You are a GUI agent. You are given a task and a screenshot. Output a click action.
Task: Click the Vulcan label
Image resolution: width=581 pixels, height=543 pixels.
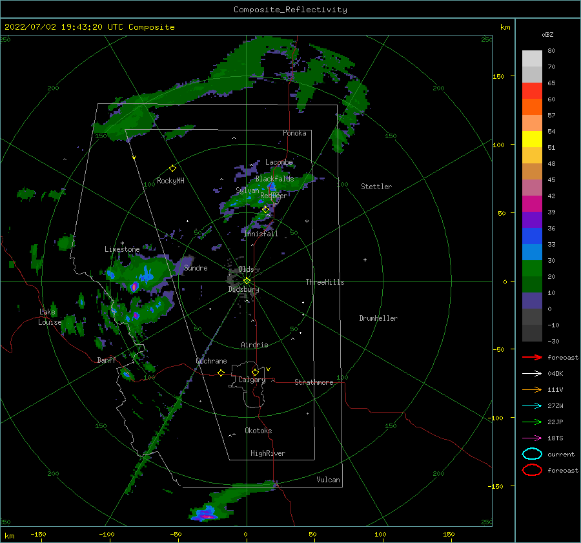click(328, 480)
